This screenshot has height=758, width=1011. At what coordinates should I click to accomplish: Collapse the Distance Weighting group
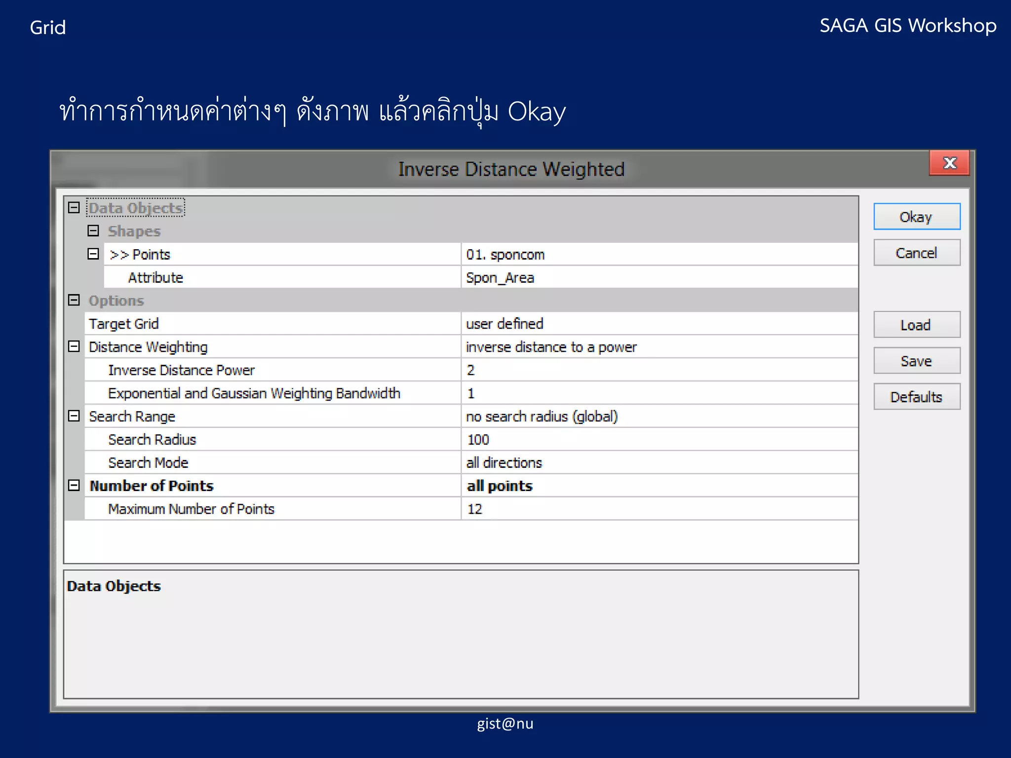tap(74, 346)
